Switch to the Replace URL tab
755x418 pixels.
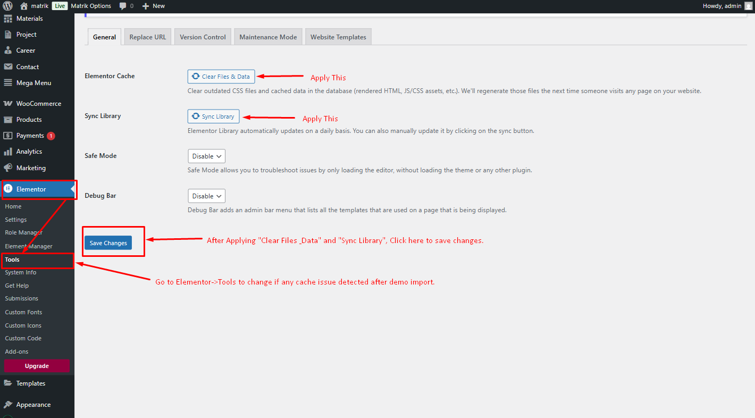pyautogui.click(x=148, y=37)
